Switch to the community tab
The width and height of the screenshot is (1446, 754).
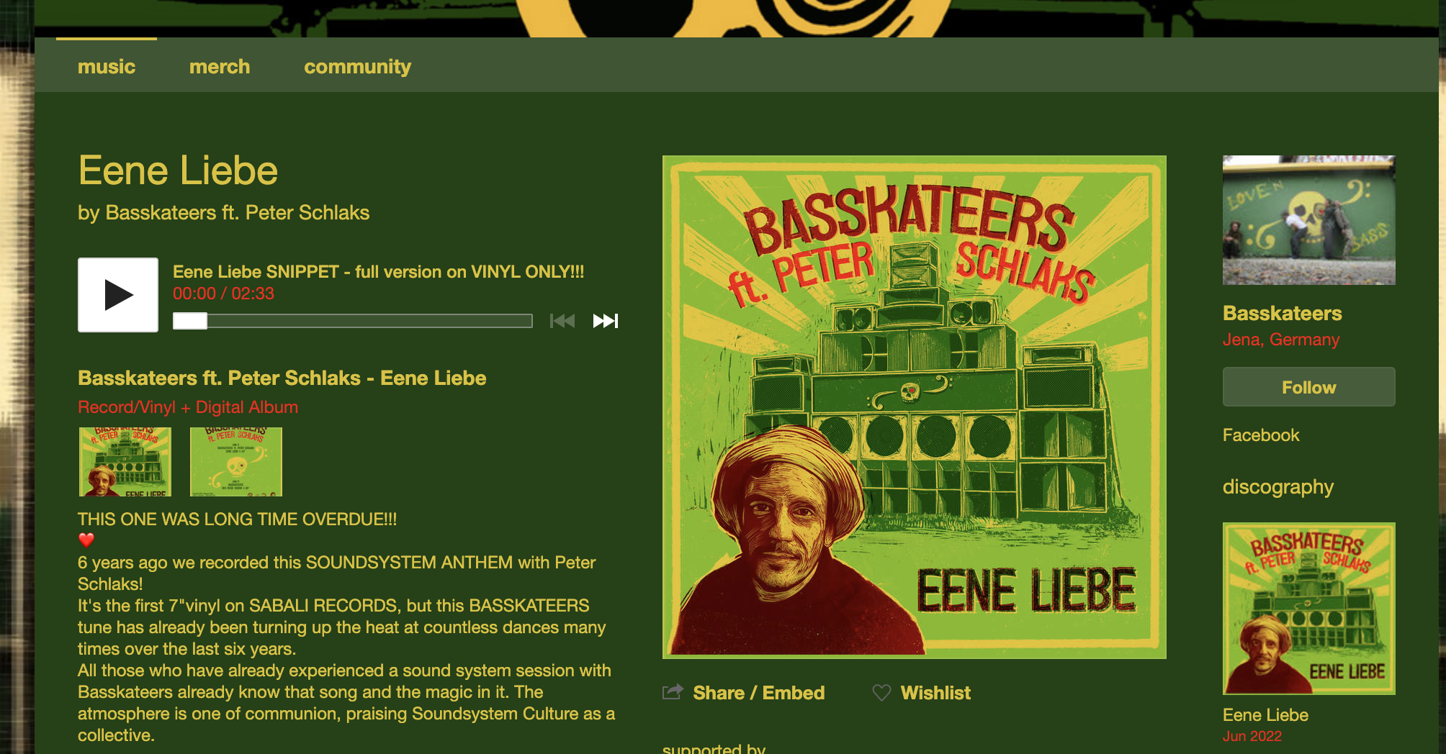pos(357,66)
